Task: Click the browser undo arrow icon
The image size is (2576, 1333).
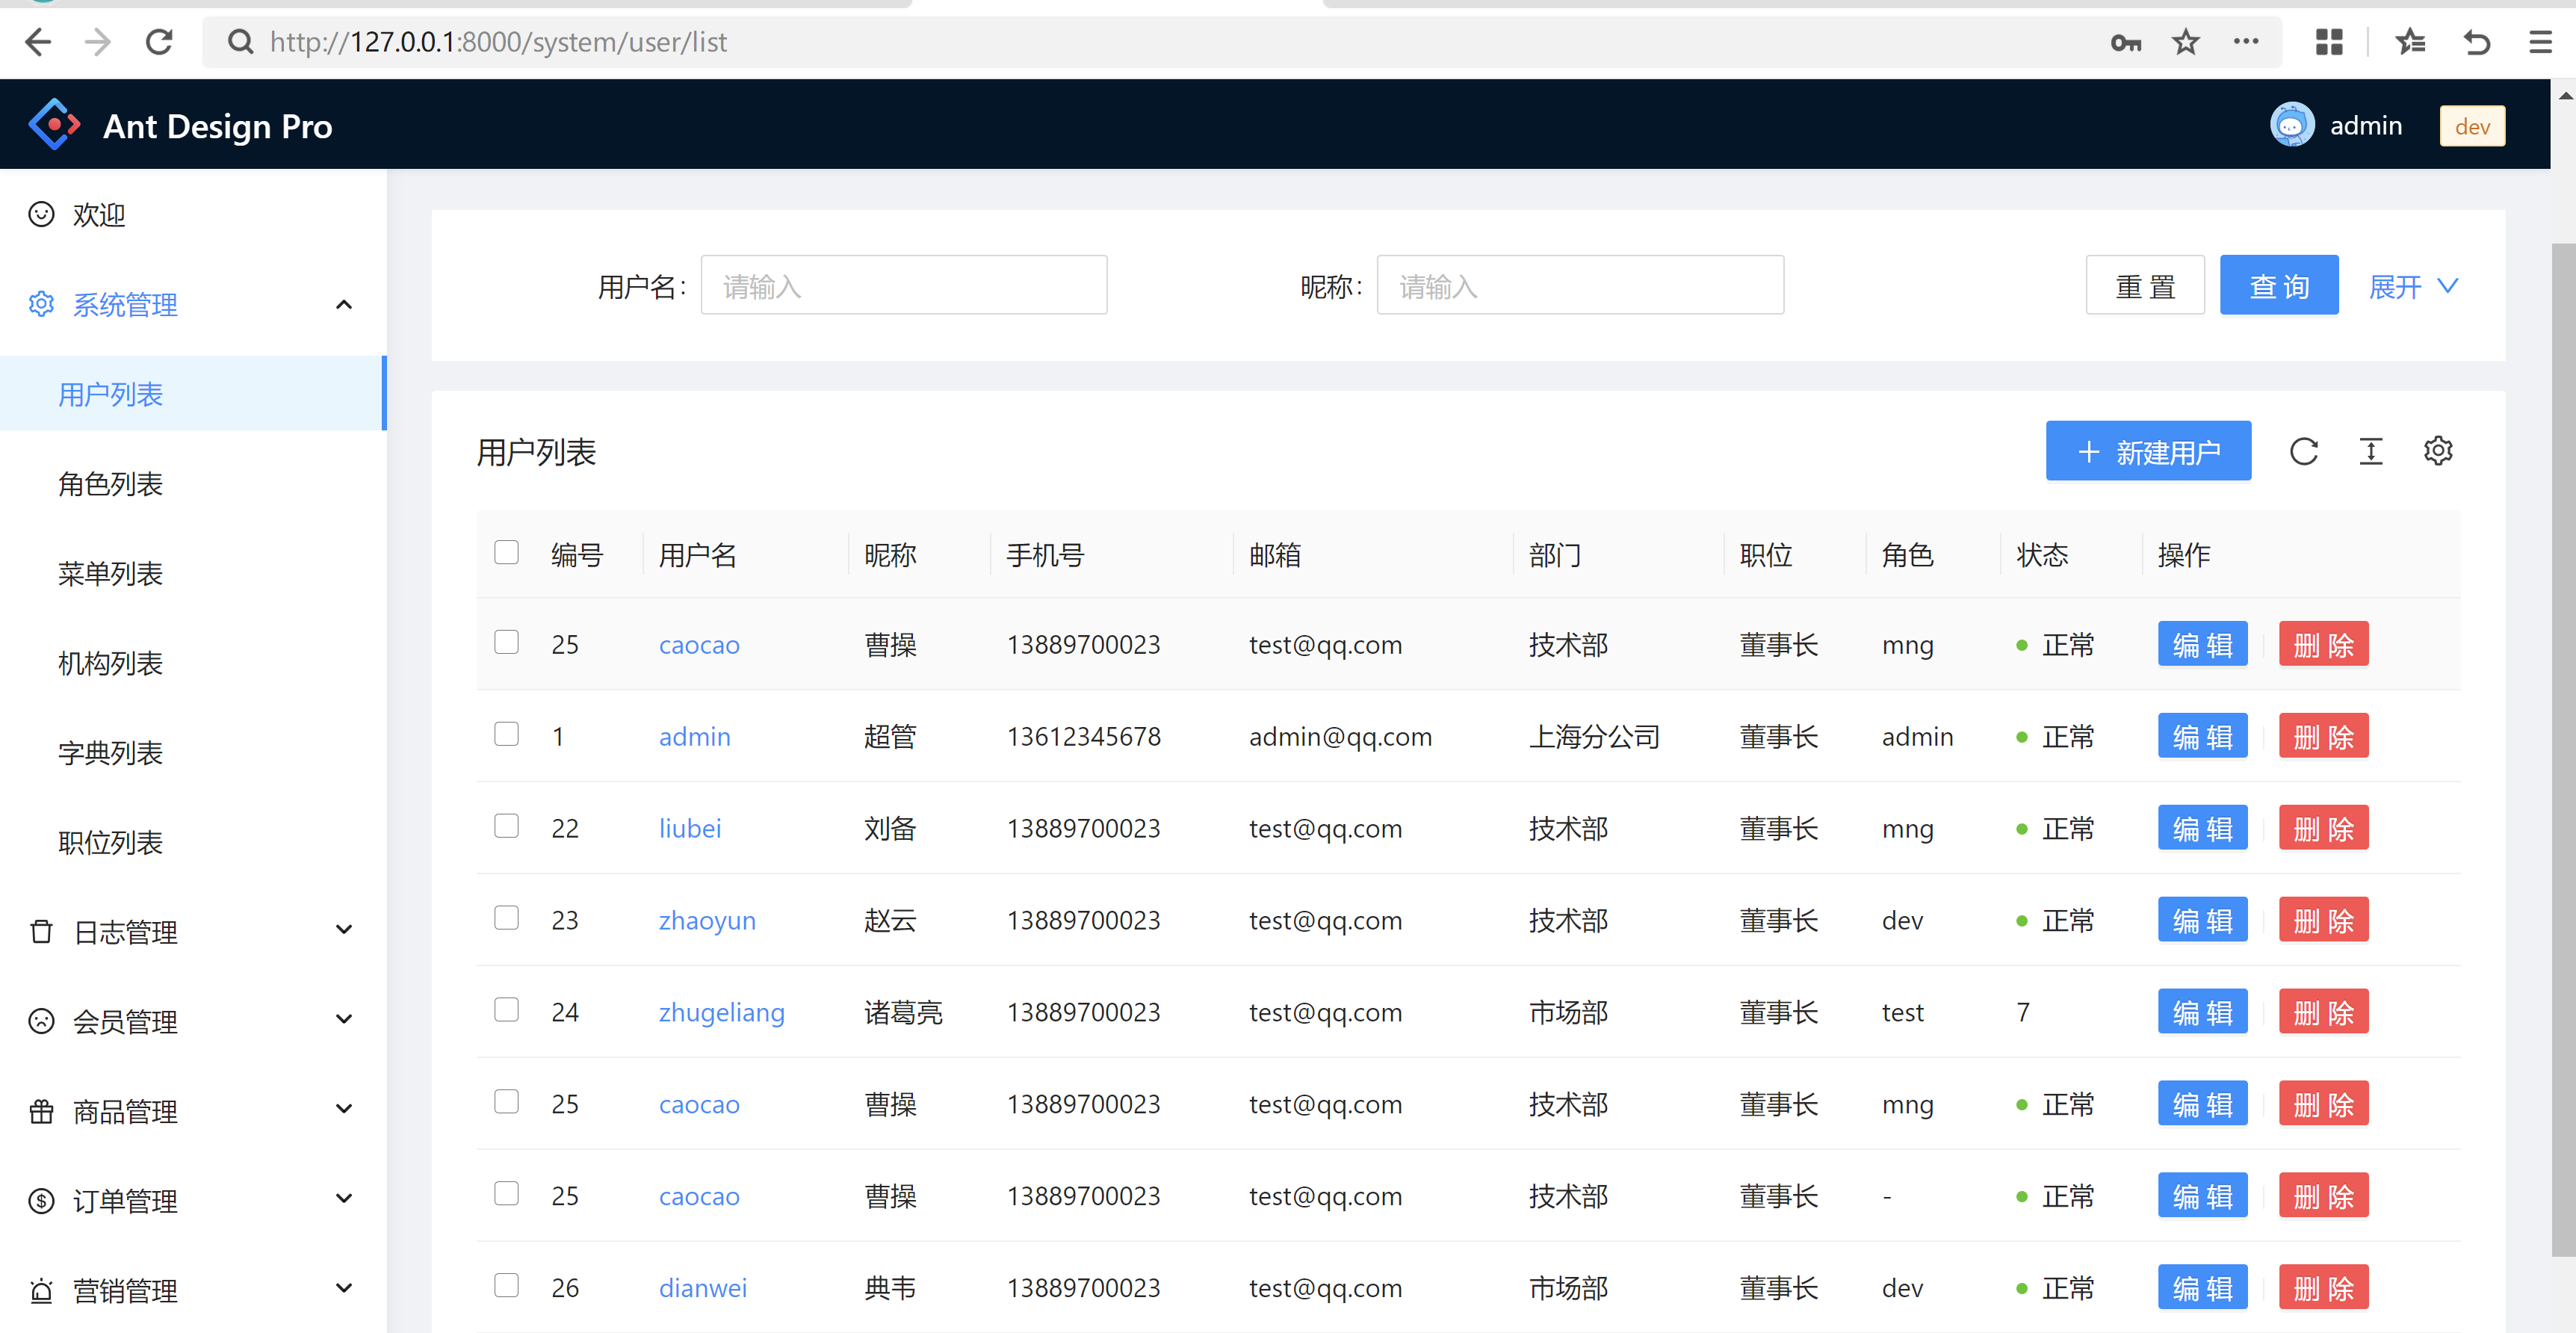Action: pos(2477,42)
